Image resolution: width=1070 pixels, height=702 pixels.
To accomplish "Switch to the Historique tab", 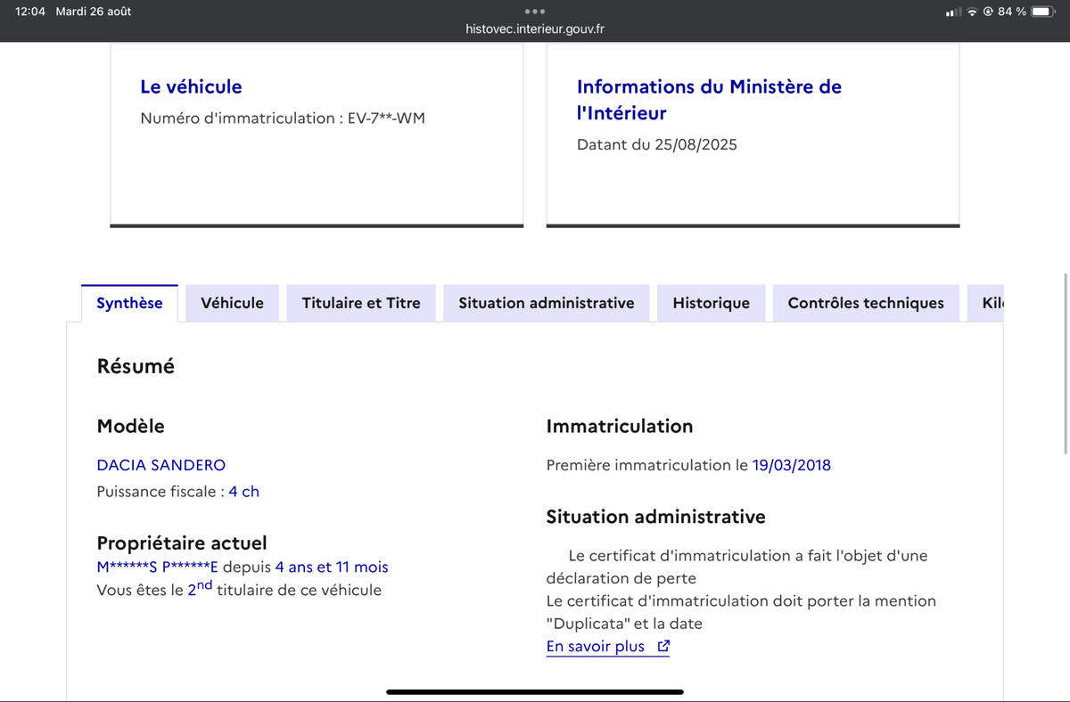I will (x=712, y=303).
